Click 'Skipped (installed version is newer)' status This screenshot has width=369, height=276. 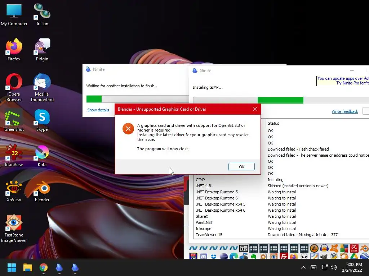click(298, 186)
